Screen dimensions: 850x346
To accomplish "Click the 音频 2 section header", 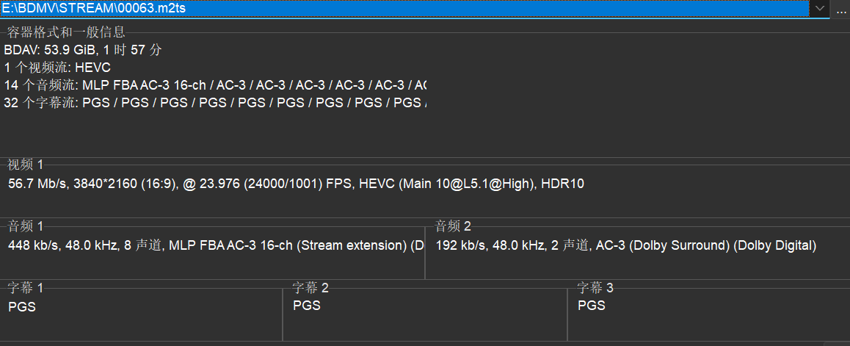I will point(453,226).
